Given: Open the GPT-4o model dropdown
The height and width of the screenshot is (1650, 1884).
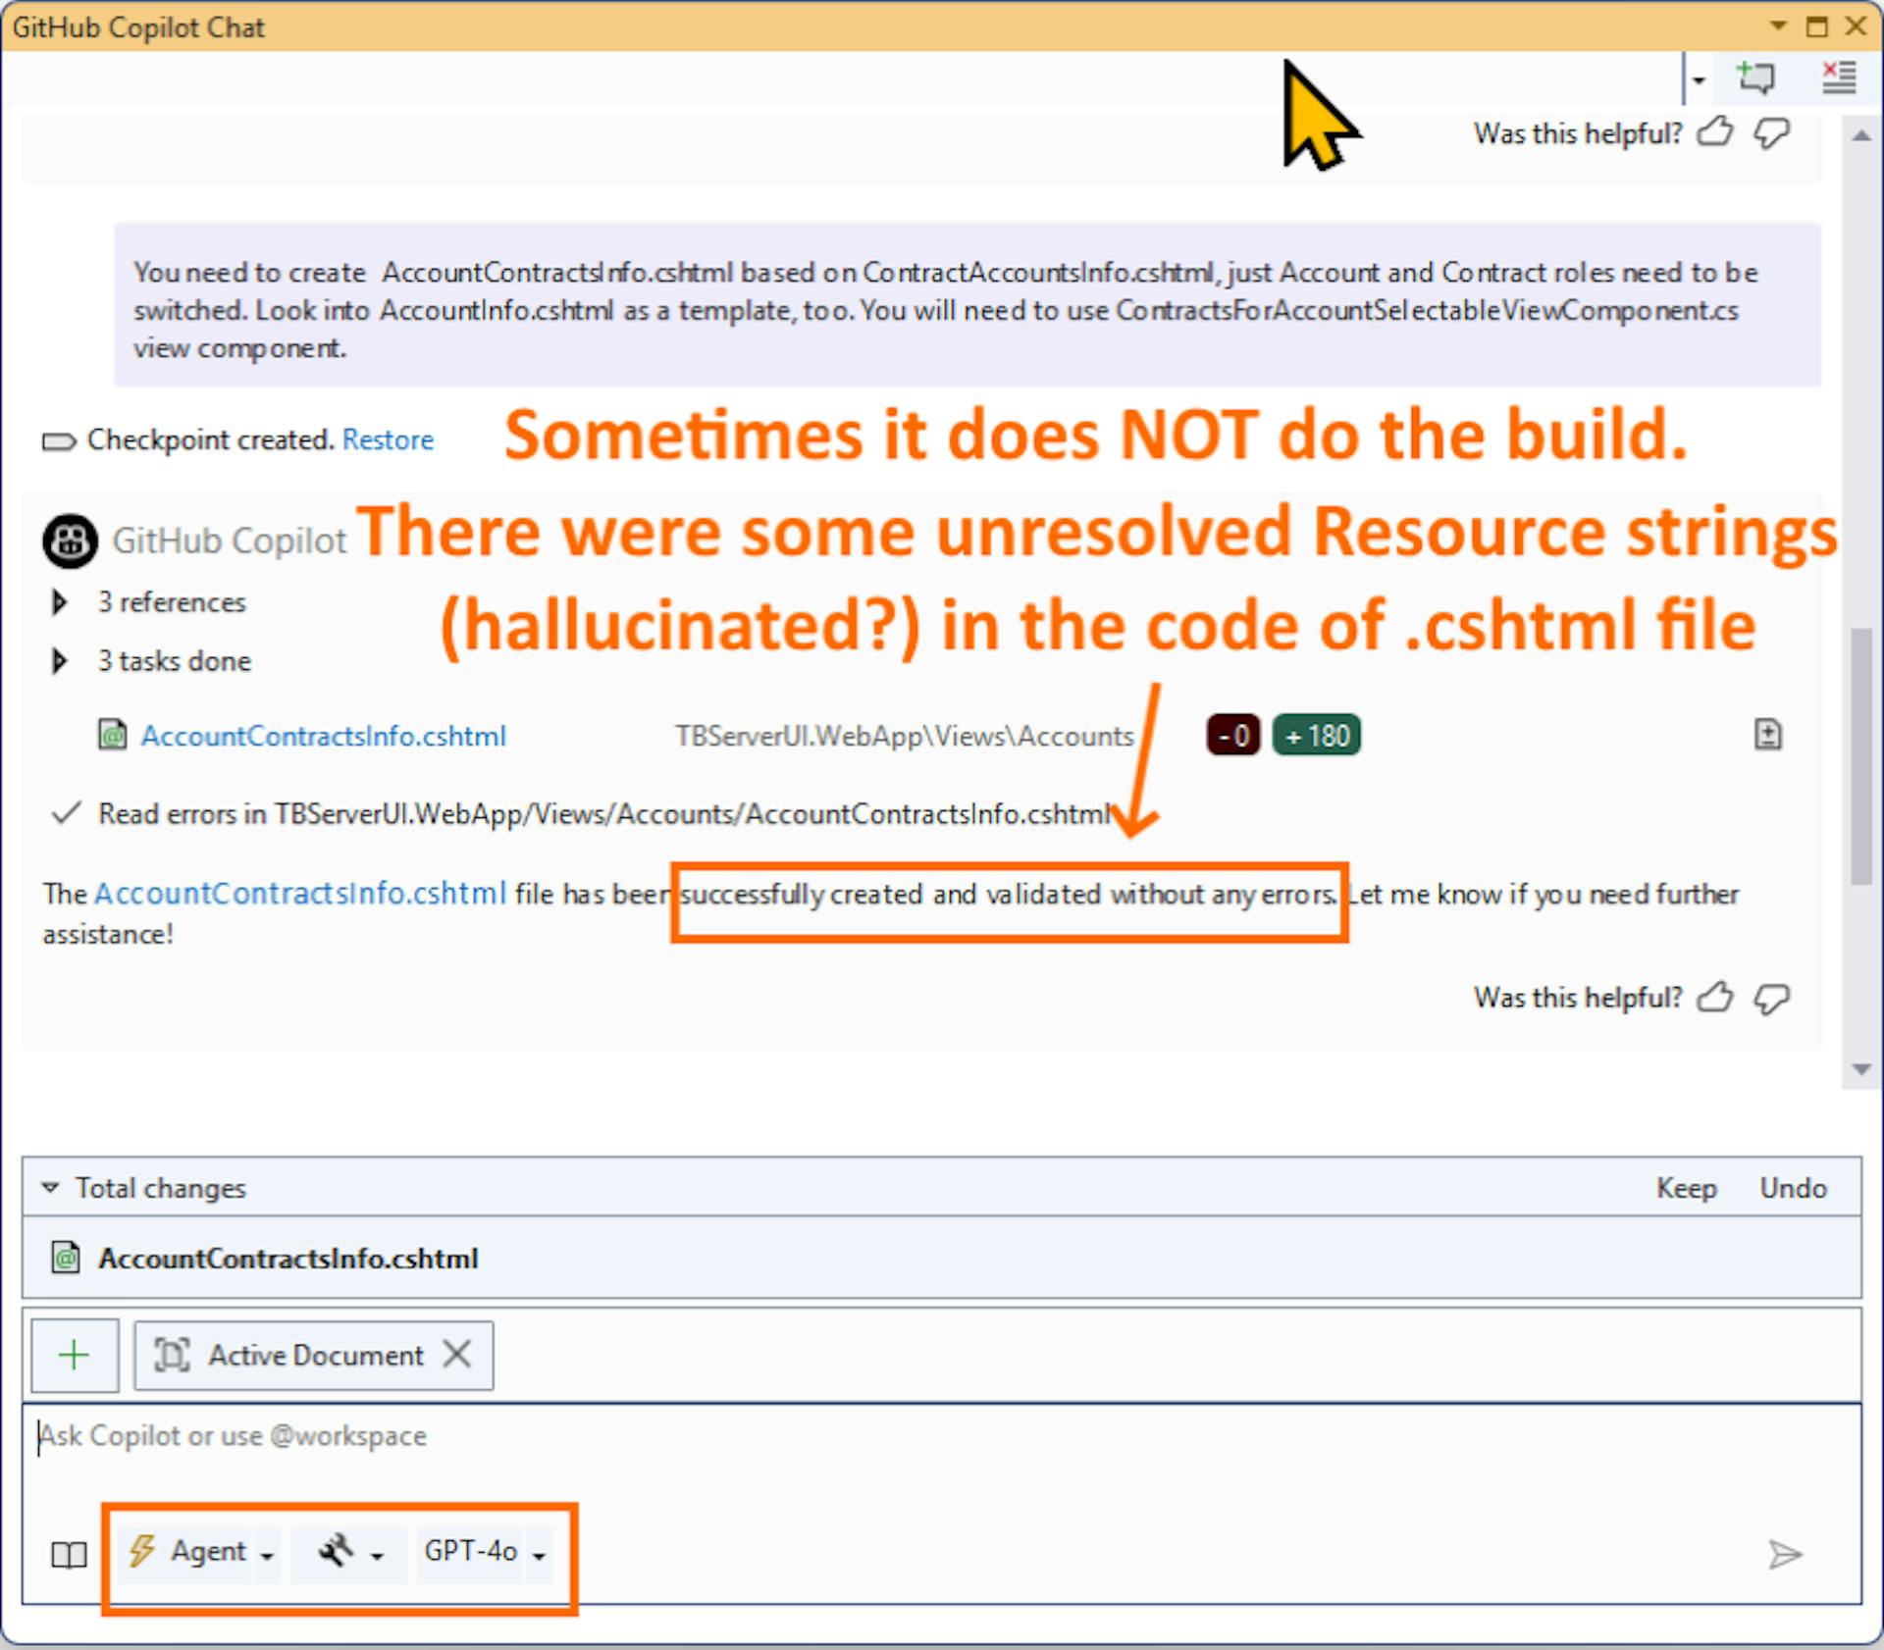Looking at the screenshot, I should [x=484, y=1552].
